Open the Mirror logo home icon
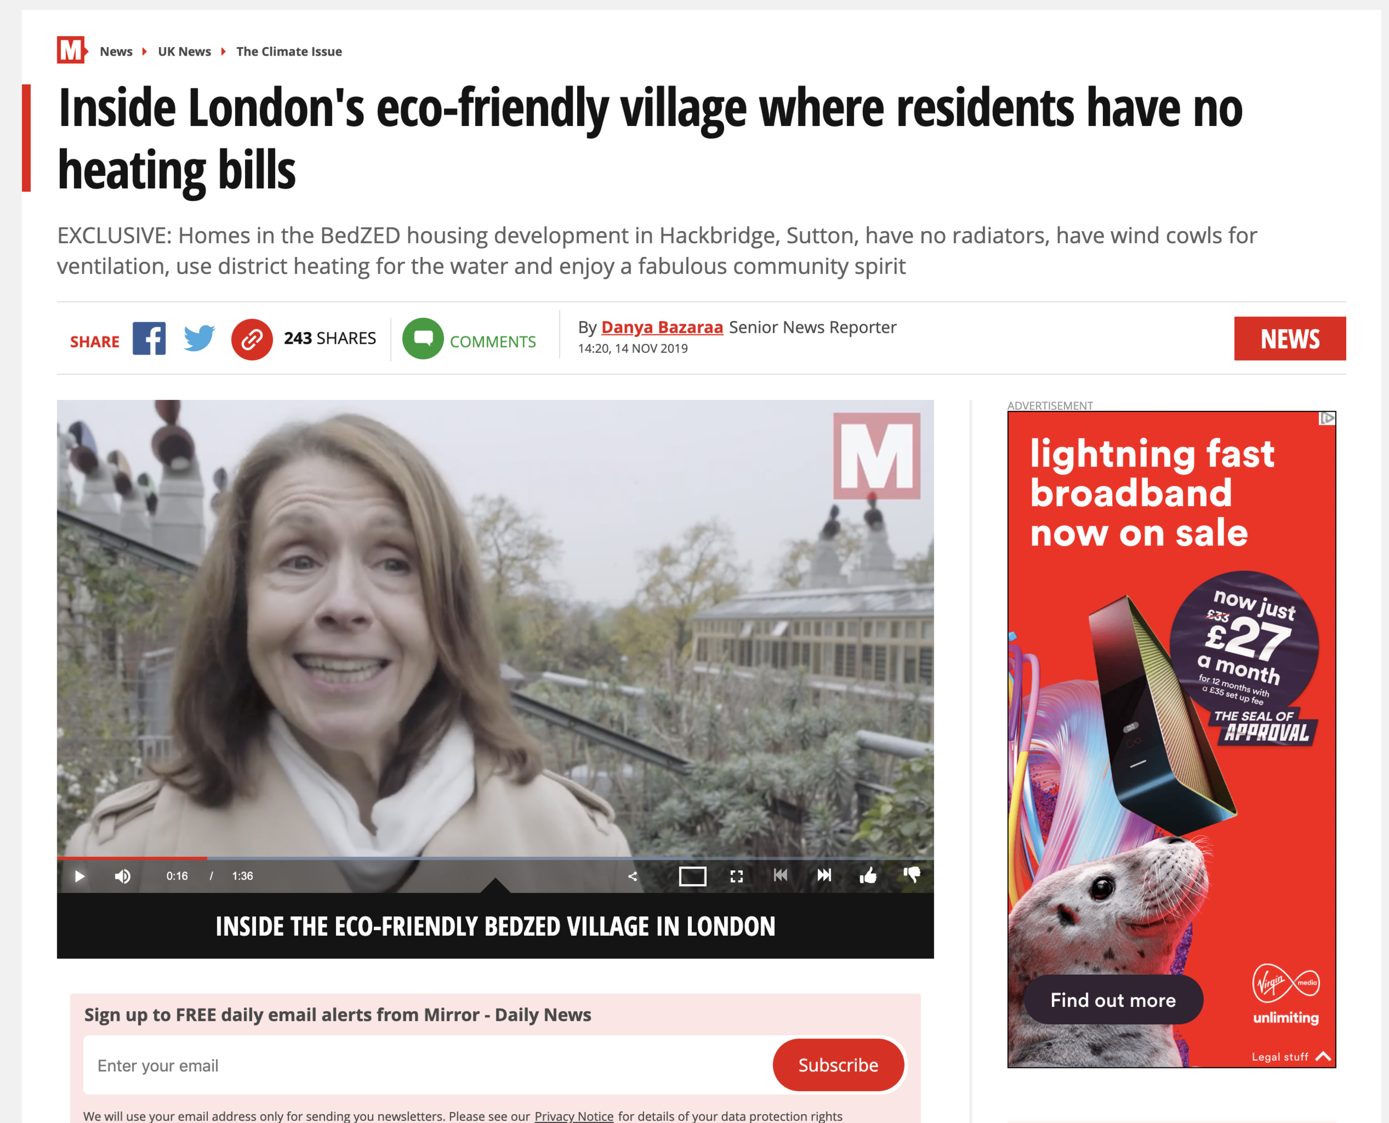This screenshot has width=1389, height=1123. click(72, 51)
